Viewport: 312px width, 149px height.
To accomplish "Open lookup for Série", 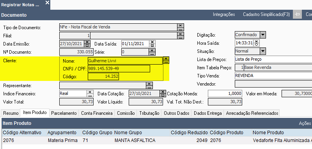I will 152,54.
